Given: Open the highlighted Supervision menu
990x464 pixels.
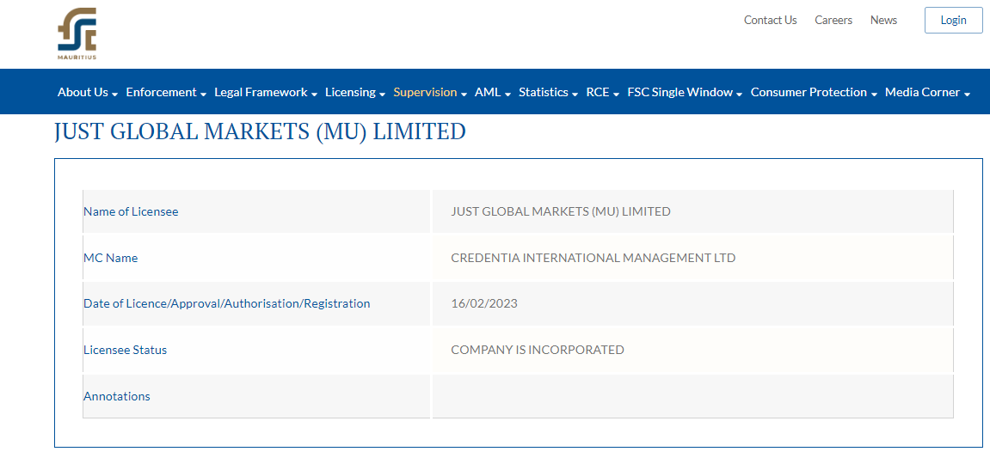Looking at the screenshot, I should [425, 92].
